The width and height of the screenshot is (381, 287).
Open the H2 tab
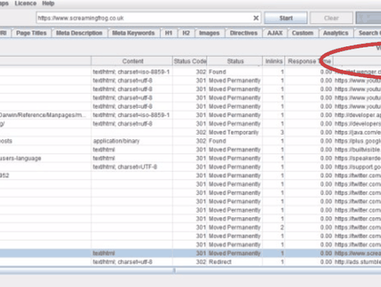coord(186,33)
